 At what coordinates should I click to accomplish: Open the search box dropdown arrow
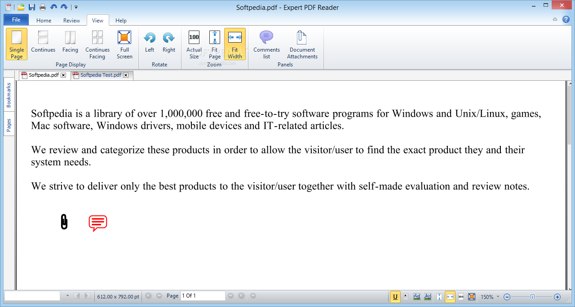67,296
